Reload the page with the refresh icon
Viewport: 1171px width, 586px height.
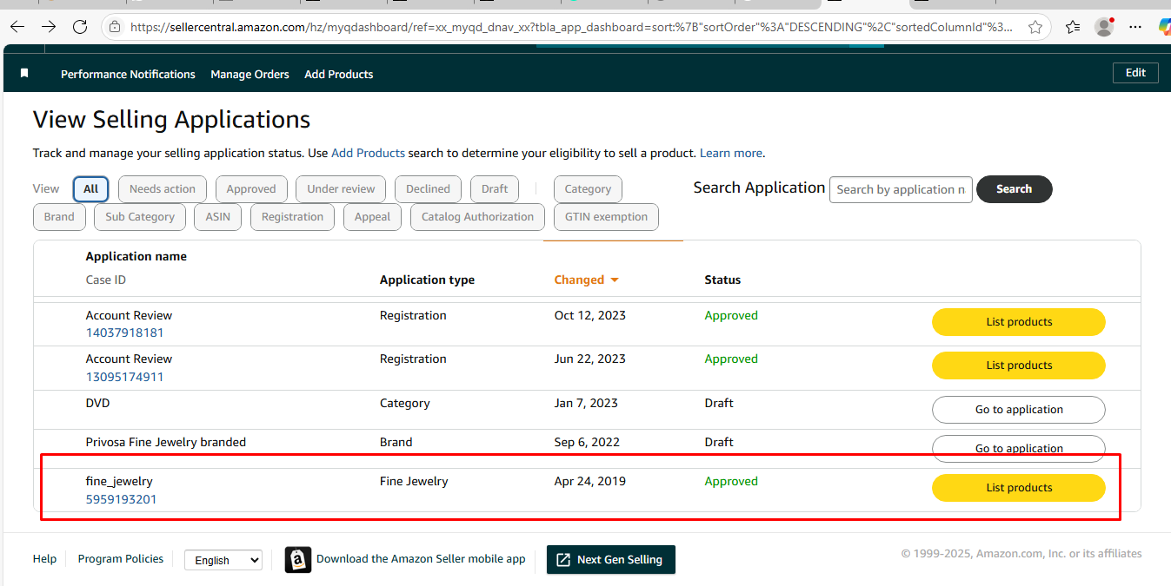(x=80, y=27)
